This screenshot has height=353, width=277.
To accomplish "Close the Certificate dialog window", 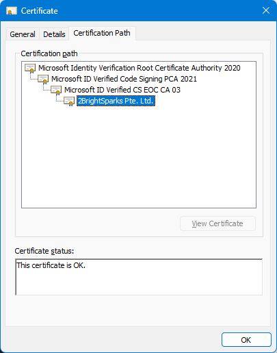I will (266, 10).
